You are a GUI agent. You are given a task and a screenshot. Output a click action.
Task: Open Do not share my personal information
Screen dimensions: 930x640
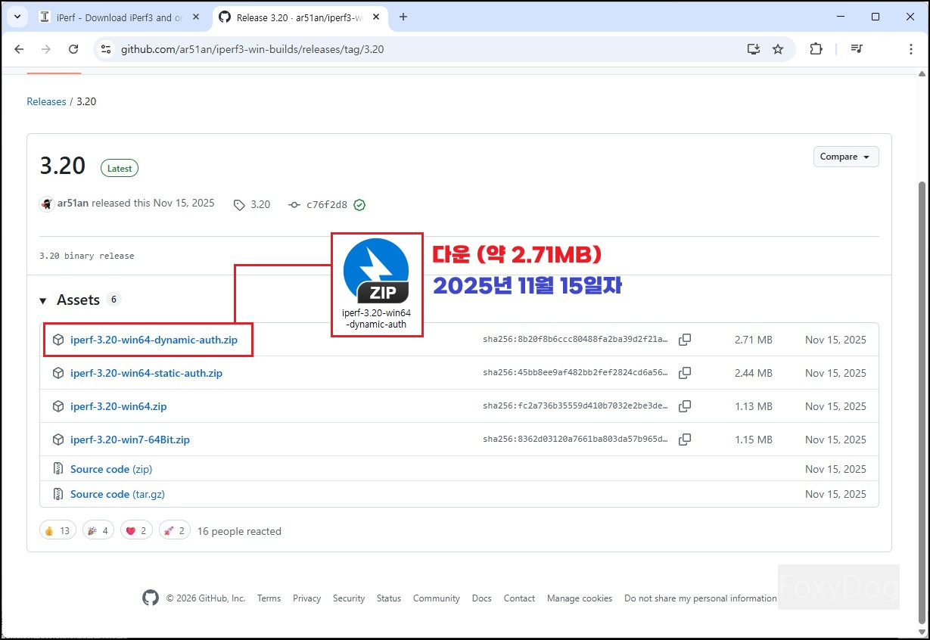point(701,598)
